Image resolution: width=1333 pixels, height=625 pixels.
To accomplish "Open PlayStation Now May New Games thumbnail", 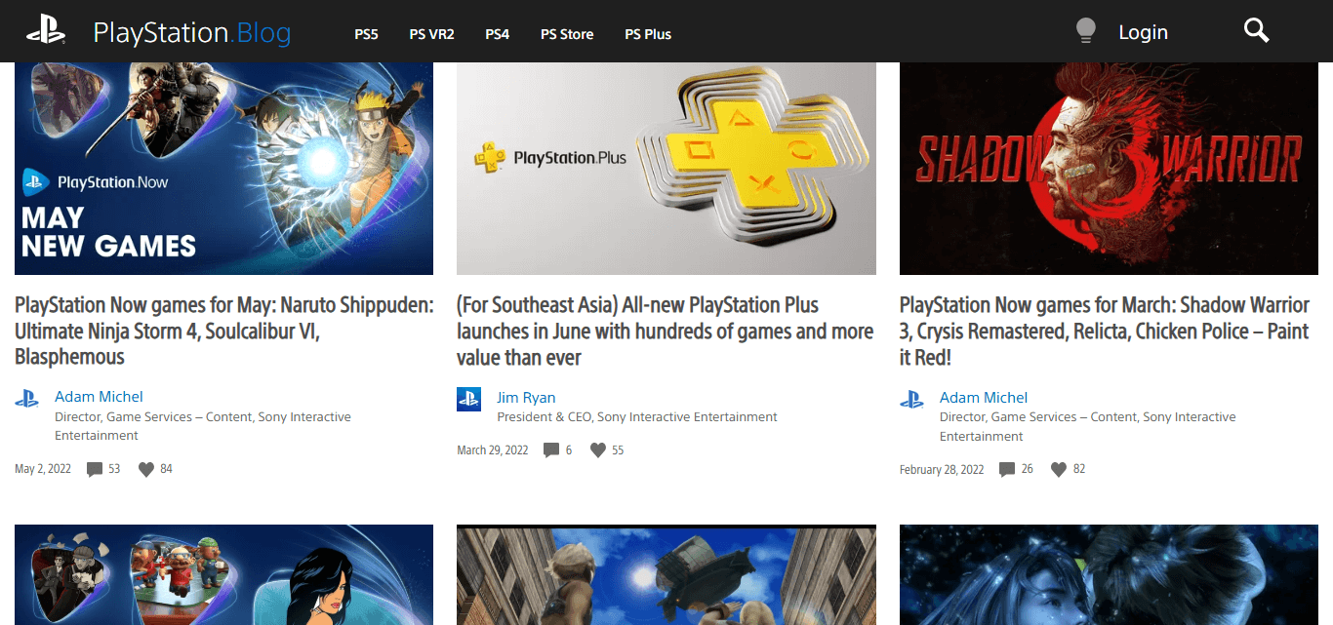I will click(223, 169).
